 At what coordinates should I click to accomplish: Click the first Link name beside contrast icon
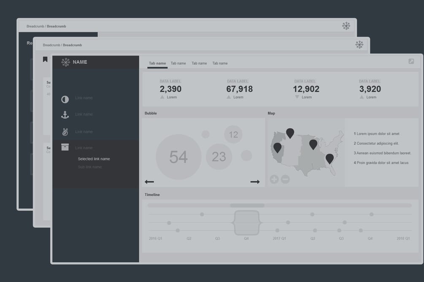coord(84,98)
